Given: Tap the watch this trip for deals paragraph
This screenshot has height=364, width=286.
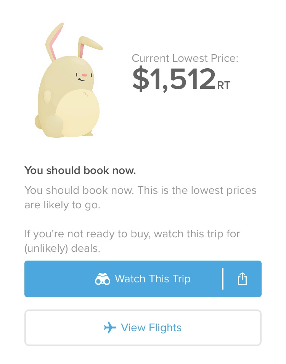Looking at the screenshot, I should tap(132, 241).
